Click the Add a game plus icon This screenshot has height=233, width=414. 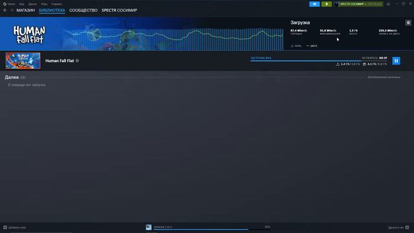coord(5,227)
